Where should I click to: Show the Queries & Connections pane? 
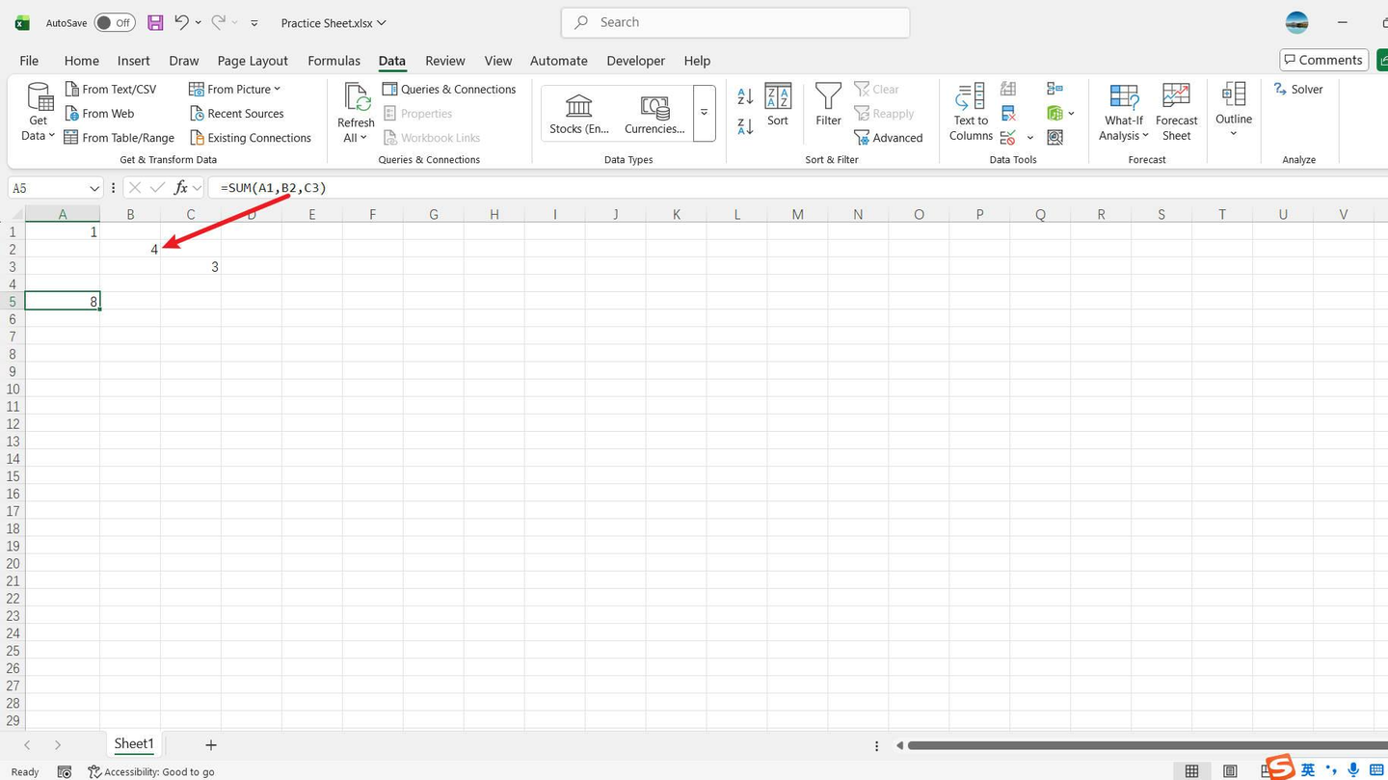(x=449, y=89)
